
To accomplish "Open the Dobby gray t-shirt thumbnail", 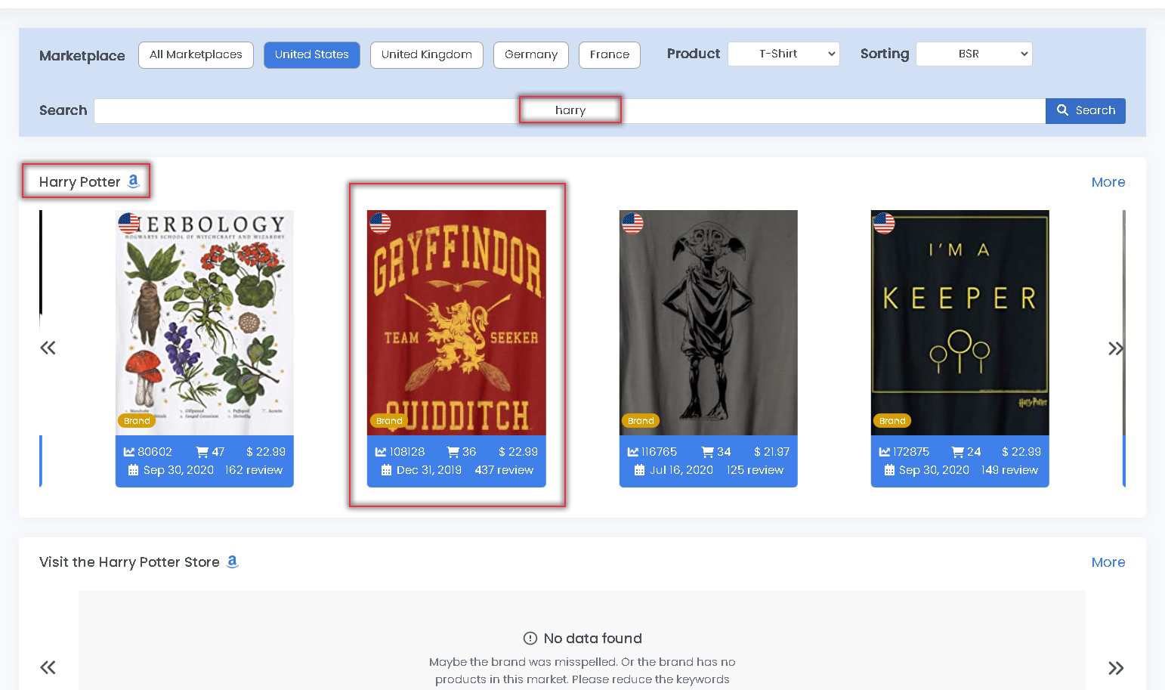I will point(708,323).
